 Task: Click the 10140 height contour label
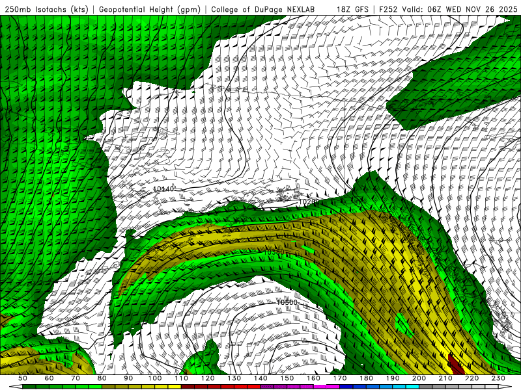[163, 188]
